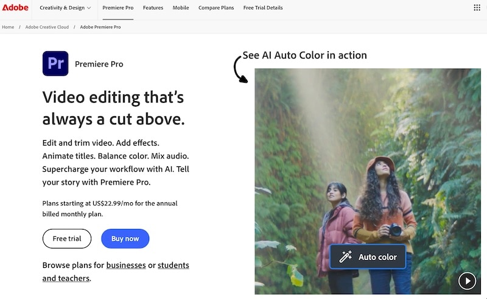Image resolution: width=487 pixels, height=299 pixels.
Task: Click Adobe Premiere Pro breadcrumb
Action: pyautogui.click(x=100, y=27)
